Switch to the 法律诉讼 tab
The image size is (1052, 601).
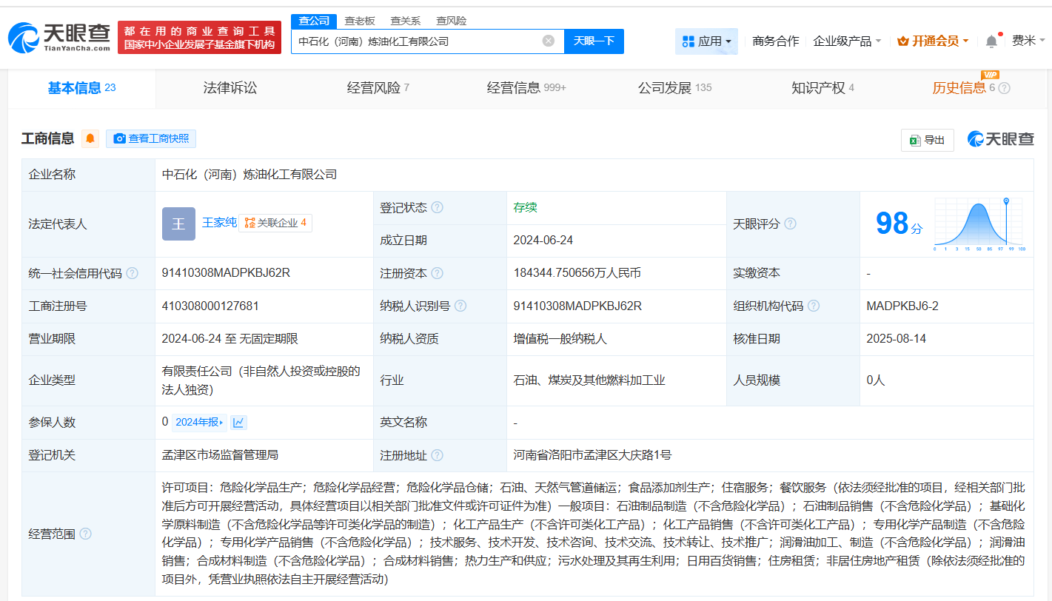pyautogui.click(x=230, y=87)
